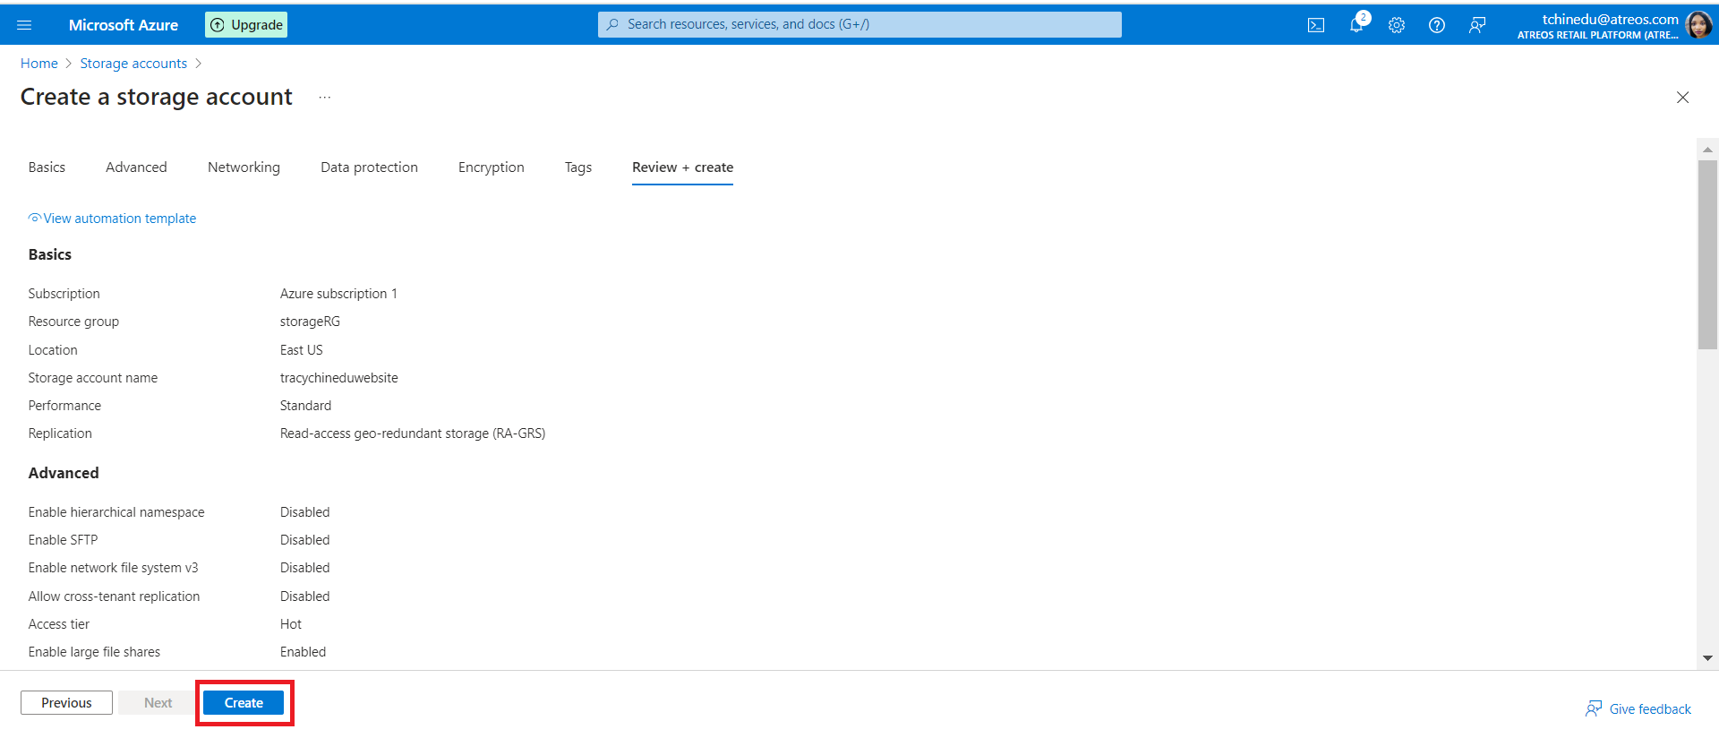1719x738 pixels.
Task: Open the more options ellipsis beside title
Action: (x=325, y=98)
